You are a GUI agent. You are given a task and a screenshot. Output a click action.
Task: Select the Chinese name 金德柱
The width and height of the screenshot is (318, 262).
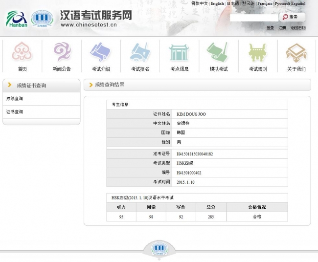183,123
